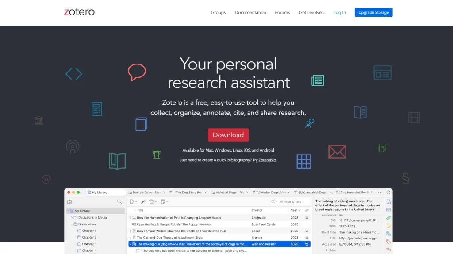Click the New Collection icon

tap(69, 202)
